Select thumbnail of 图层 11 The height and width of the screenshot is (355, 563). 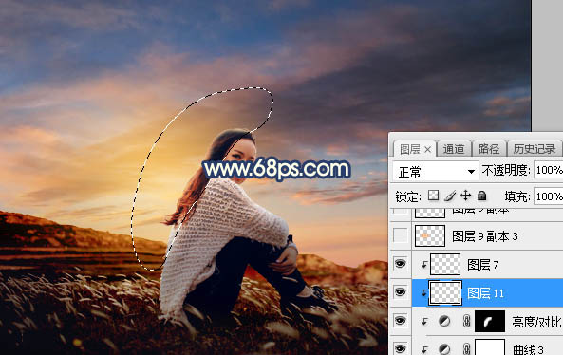point(445,293)
